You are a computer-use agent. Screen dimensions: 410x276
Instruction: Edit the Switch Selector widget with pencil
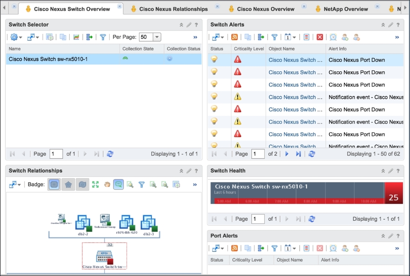pyautogui.click(x=189, y=25)
